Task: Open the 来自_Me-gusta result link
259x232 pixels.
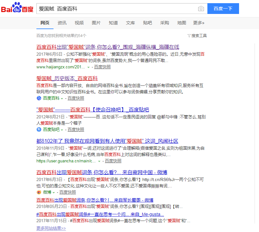Action: [100, 214]
